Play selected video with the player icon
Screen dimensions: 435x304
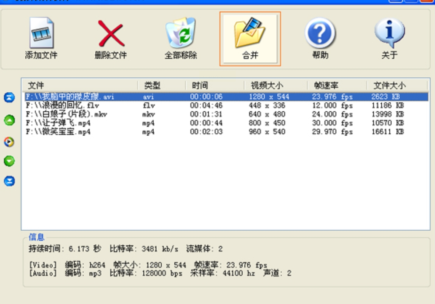[9, 142]
